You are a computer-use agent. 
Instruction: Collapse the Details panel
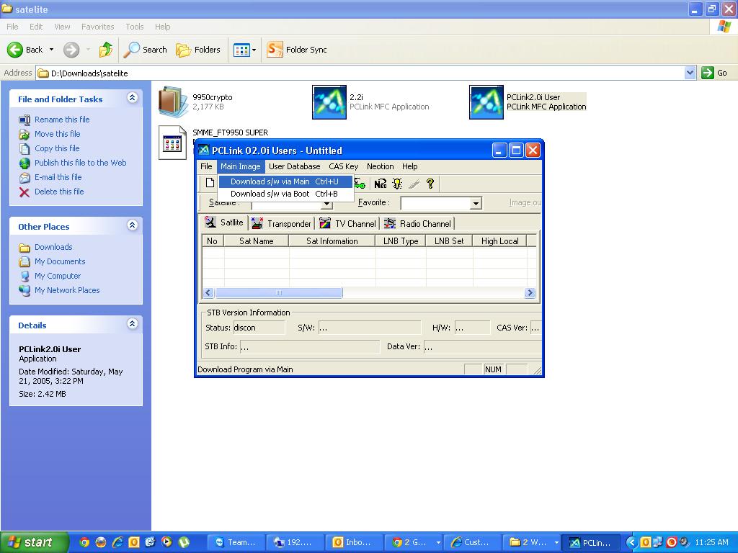click(x=133, y=324)
